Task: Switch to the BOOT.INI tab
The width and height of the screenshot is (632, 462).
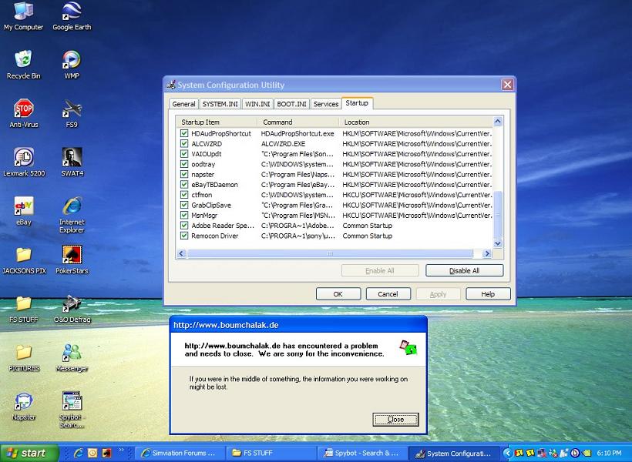Action: (x=291, y=104)
